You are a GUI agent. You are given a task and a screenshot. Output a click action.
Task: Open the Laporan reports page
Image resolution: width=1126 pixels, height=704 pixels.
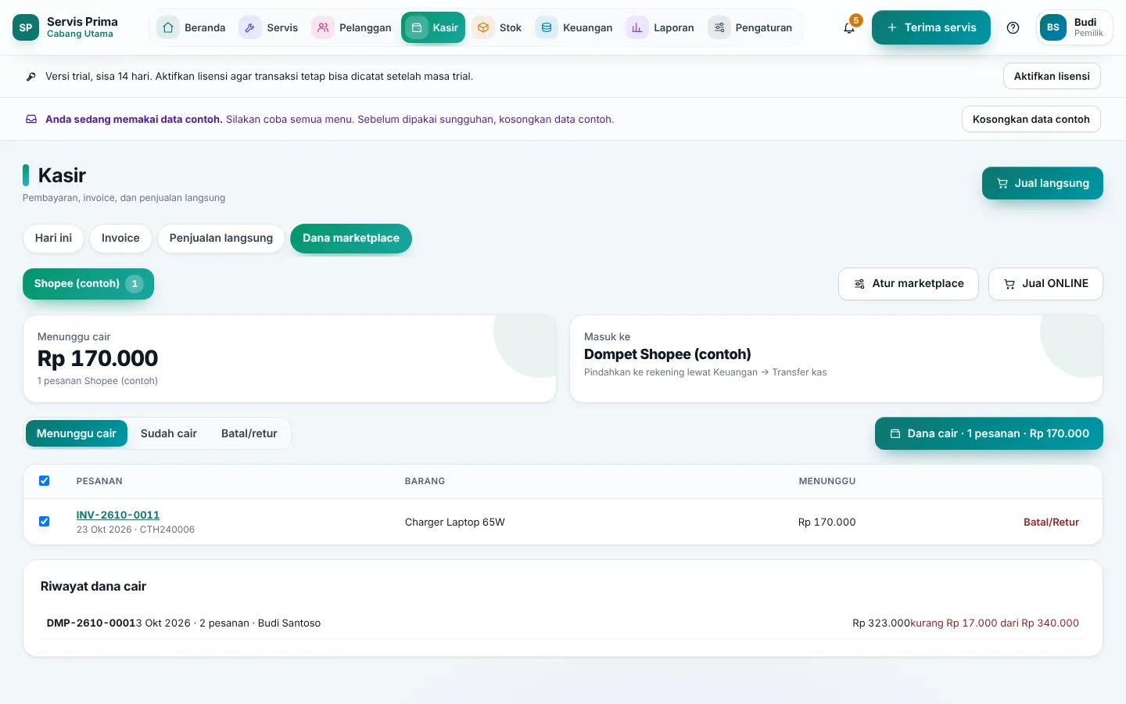(x=662, y=27)
